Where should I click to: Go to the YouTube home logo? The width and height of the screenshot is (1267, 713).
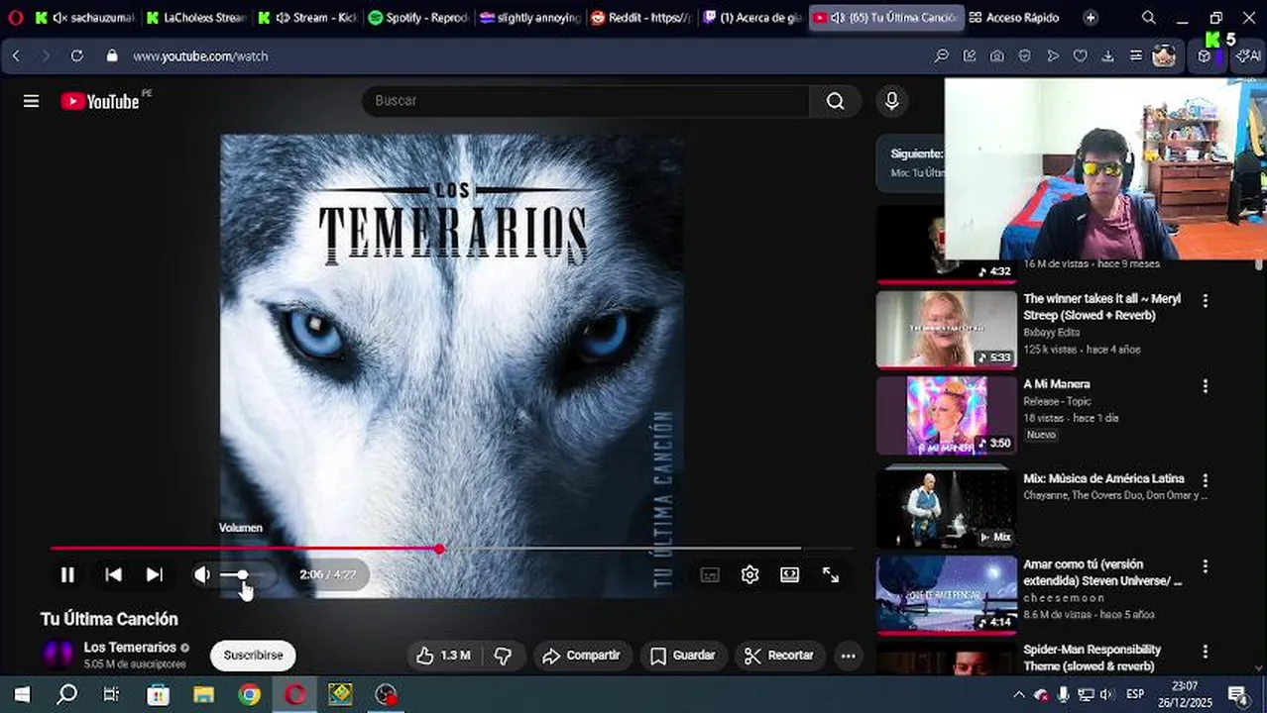(100, 101)
